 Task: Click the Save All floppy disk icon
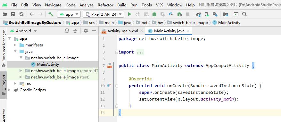tap(13, 14)
